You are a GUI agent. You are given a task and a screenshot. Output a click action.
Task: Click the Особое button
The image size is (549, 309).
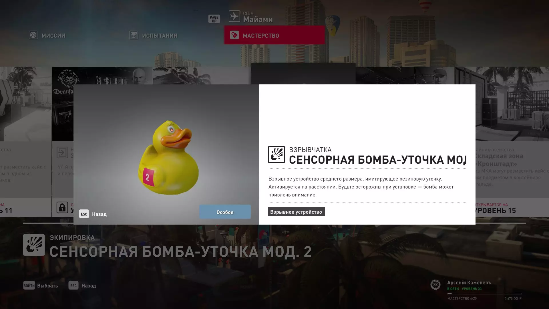(x=225, y=212)
